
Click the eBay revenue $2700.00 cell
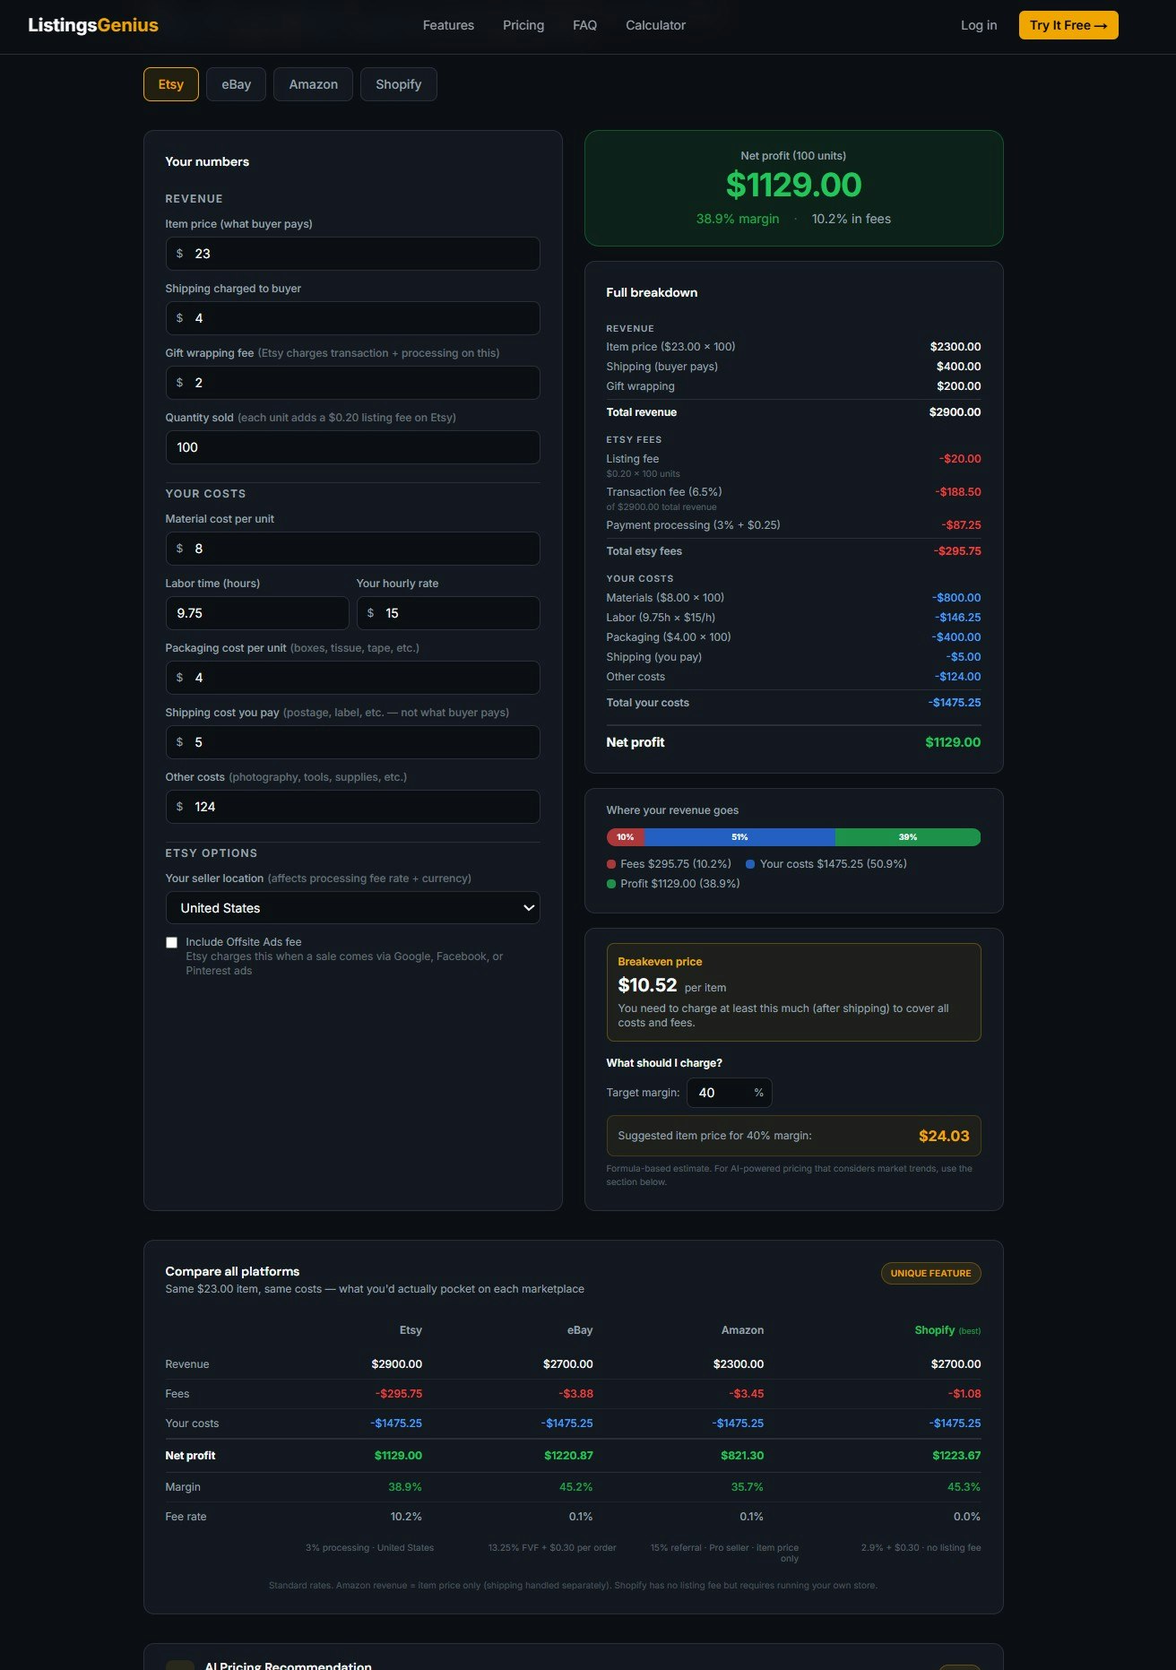568,1364
